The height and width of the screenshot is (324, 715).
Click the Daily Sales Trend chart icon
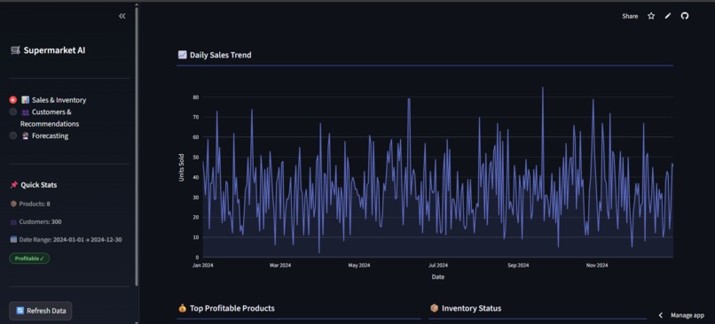[x=182, y=55]
